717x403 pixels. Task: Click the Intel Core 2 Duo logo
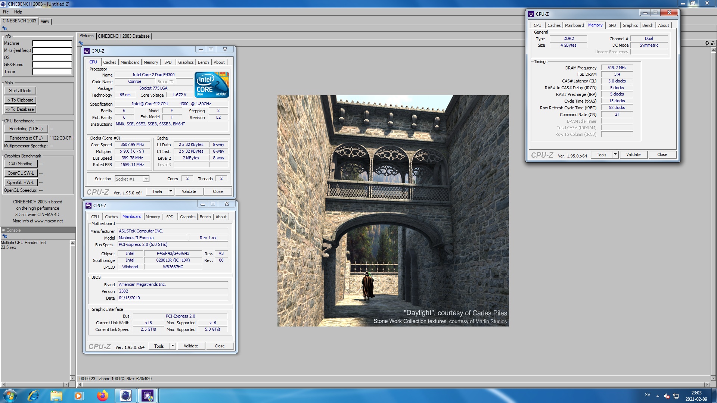pyautogui.click(x=212, y=85)
